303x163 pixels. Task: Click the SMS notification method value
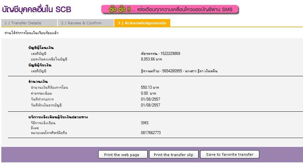(x=145, y=123)
